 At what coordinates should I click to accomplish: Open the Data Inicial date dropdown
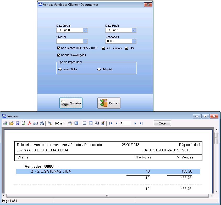coord(85,30)
